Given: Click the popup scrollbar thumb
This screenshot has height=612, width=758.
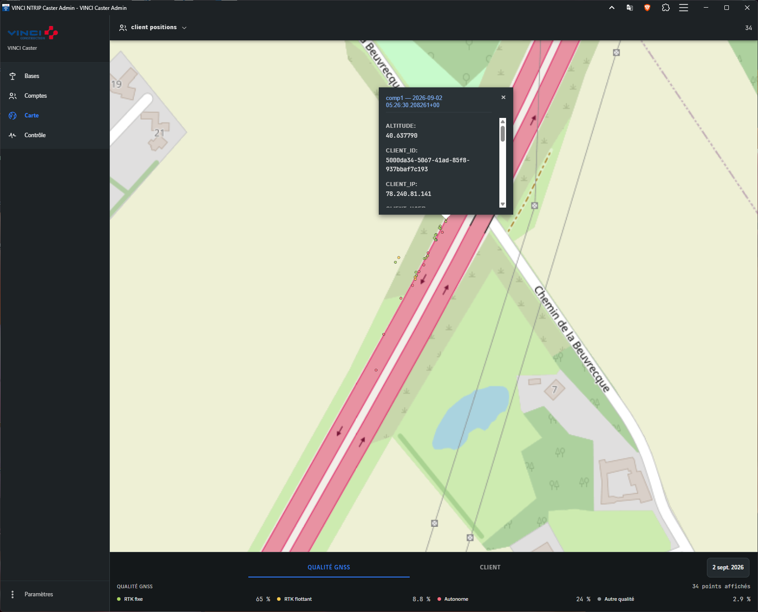Looking at the screenshot, I should click(502, 134).
